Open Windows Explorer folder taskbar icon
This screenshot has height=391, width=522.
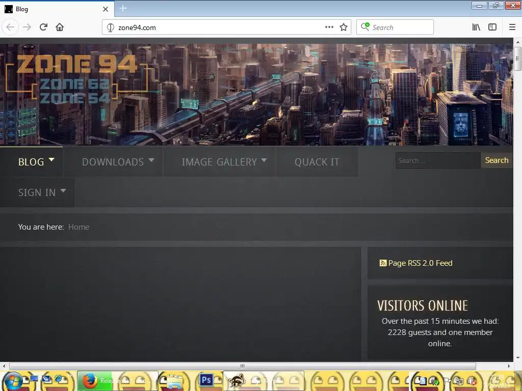pos(174,381)
